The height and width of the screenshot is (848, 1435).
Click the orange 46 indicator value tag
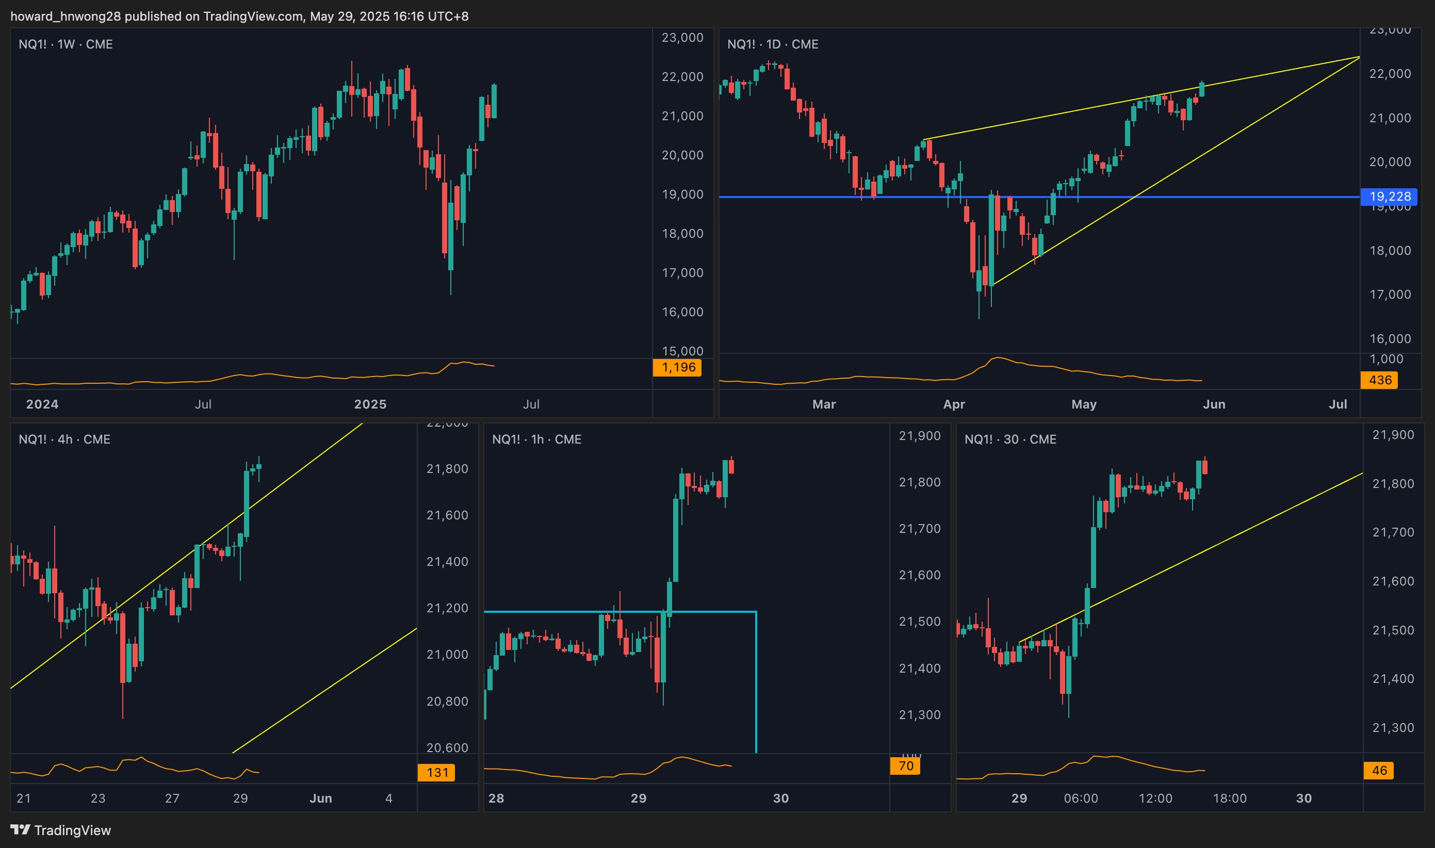click(1378, 770)
